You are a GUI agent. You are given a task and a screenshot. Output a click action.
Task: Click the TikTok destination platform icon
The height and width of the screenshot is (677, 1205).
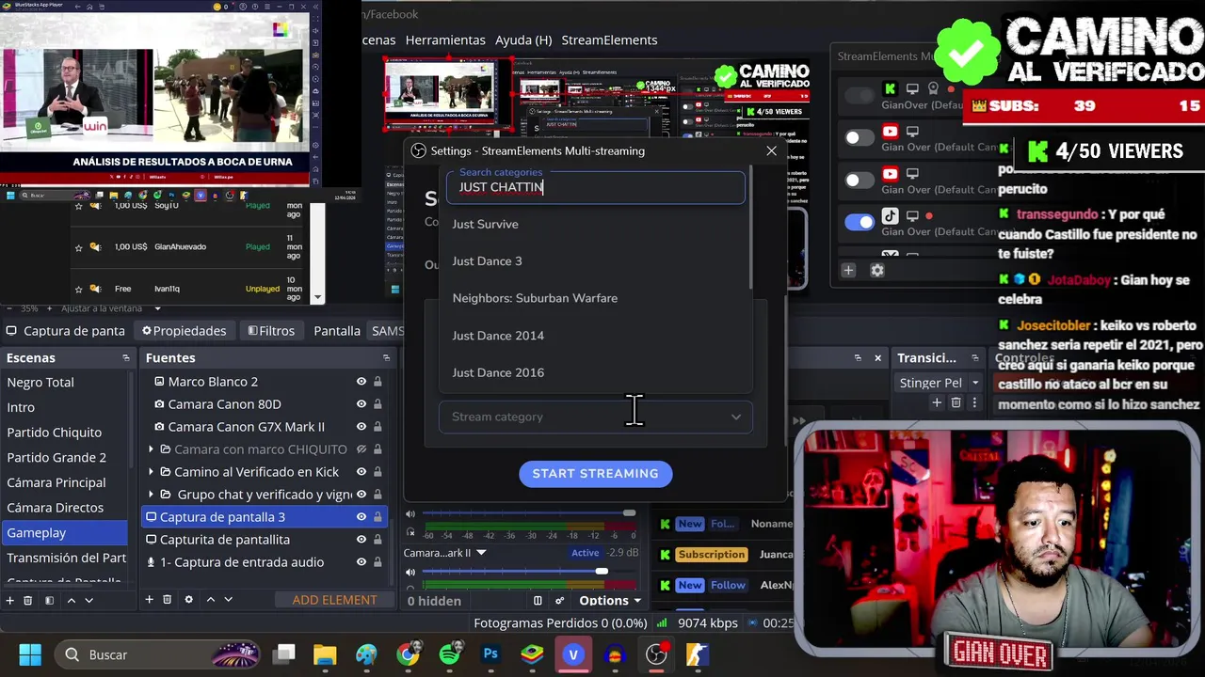tap(890, 216)
